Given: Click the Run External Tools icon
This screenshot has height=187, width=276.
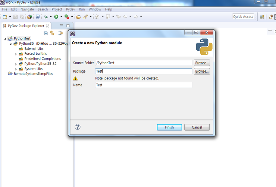Looking at the screenshot, I should (67, 17).
